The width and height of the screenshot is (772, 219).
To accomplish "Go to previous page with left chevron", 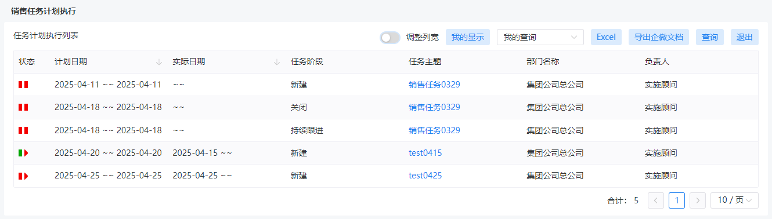I will (x=656, y=200).
